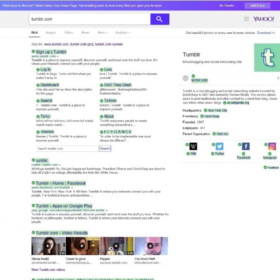The width and height of the screenshot is (280, 280).
Task: Expand arrow next to tumblr.tumblr.com URL
Action: [x=60, y=165]
